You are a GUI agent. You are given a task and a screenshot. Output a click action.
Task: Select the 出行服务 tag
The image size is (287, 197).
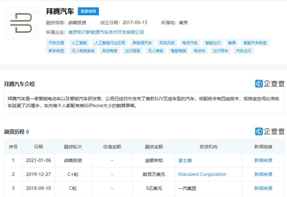coord(132,51)
